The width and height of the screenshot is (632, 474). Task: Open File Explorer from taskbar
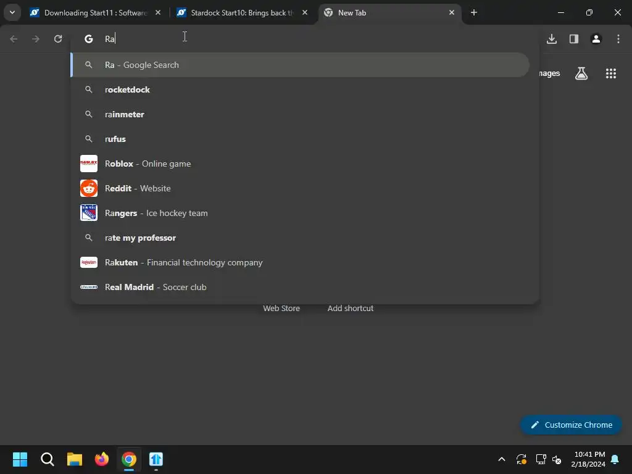point(75,459)
